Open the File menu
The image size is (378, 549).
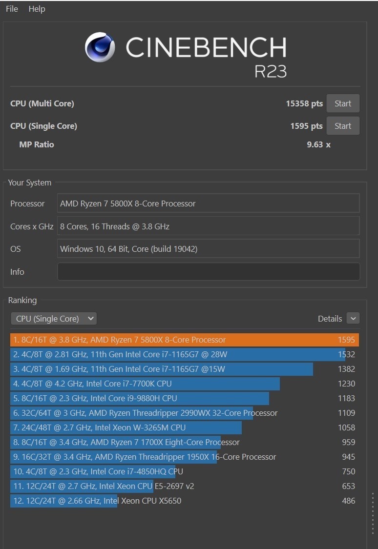tap(12, 9)
